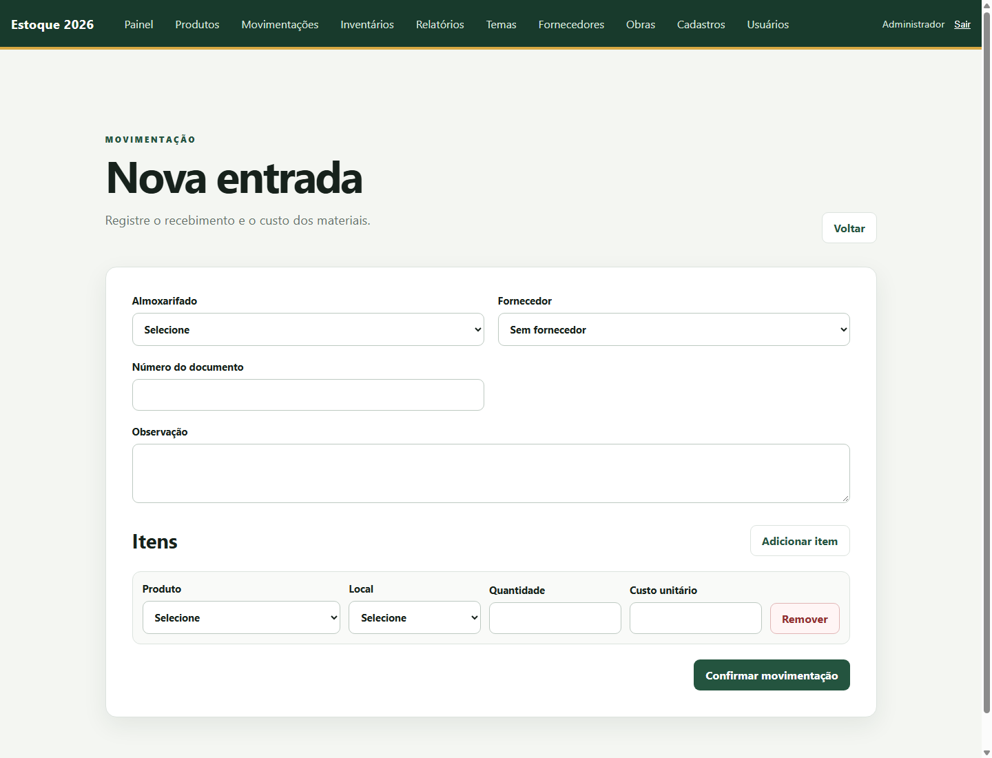Screen dimensions: 992x758
Task: Click the Administrador user label
Action: pyautogui.click(x=913, y=24)
